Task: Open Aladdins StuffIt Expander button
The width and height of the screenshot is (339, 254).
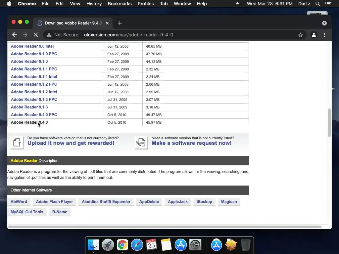Action: 106,202
